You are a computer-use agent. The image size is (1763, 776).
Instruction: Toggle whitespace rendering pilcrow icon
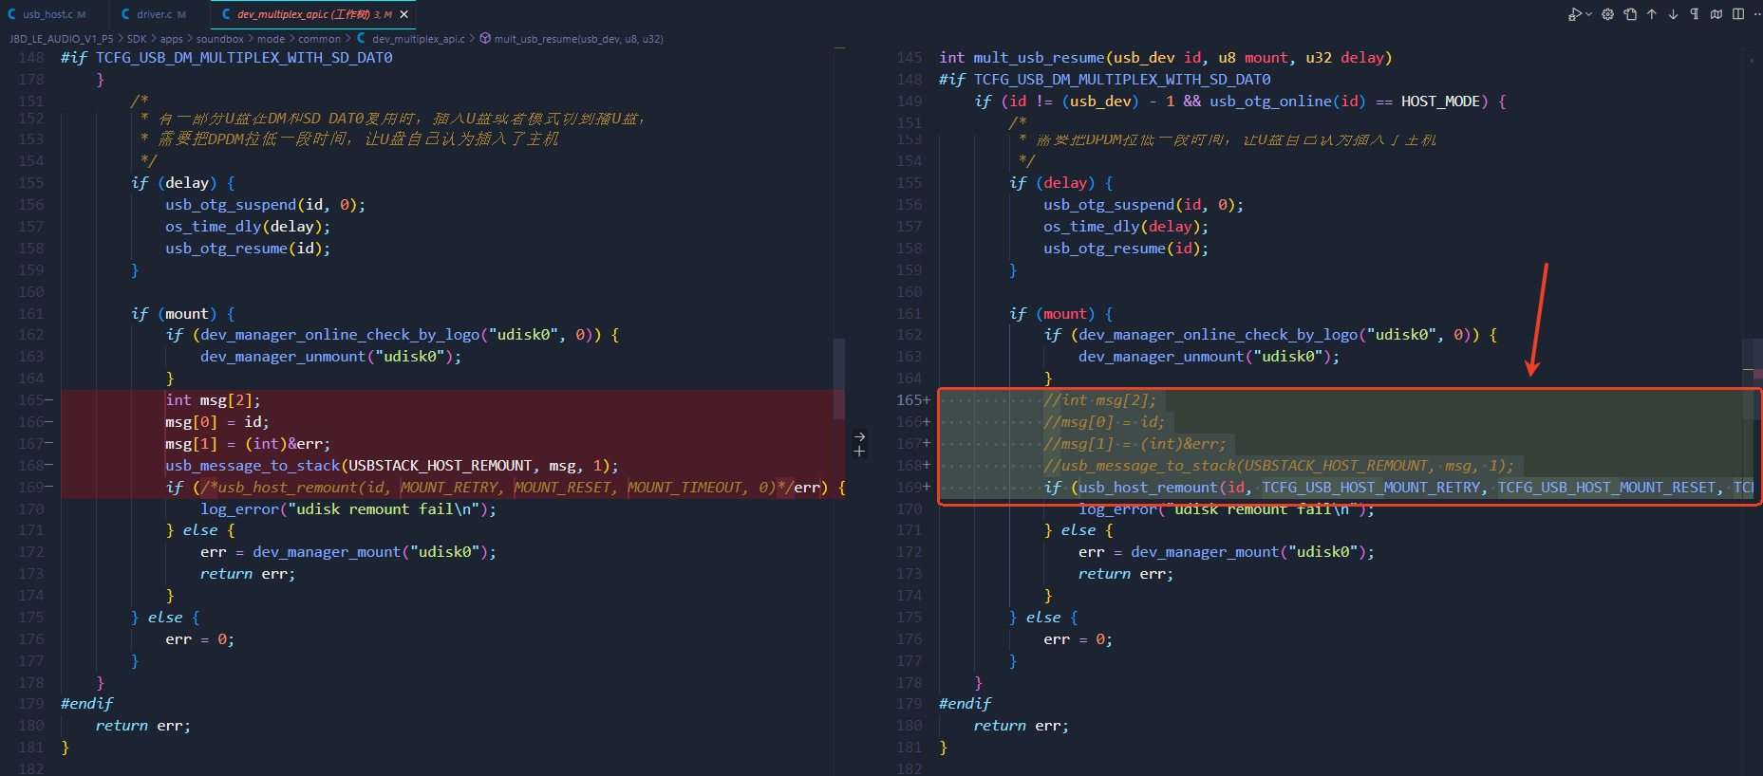tap(1695, 14)
